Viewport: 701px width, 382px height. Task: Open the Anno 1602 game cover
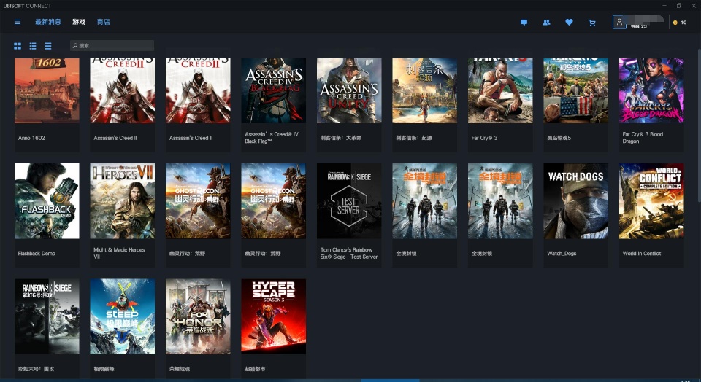[47, 90]
